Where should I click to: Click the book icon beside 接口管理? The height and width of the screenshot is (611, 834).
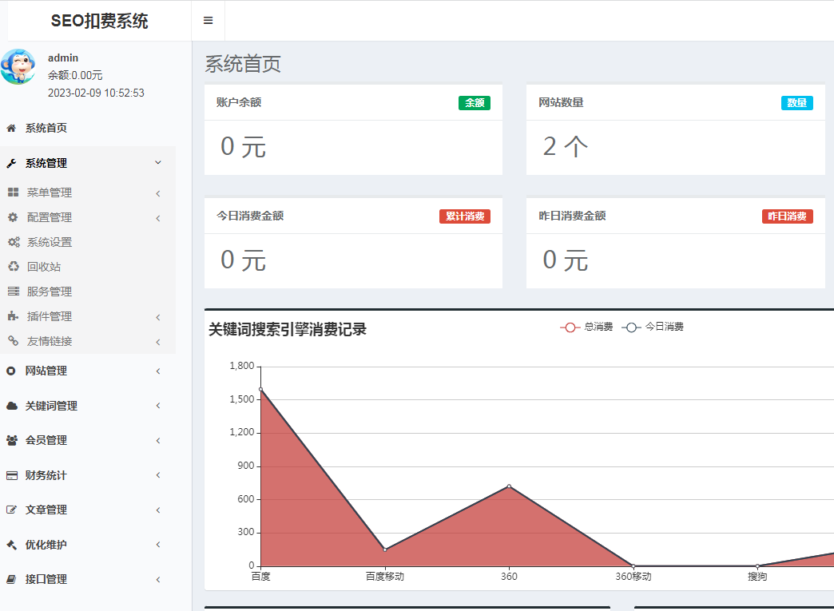11,579
